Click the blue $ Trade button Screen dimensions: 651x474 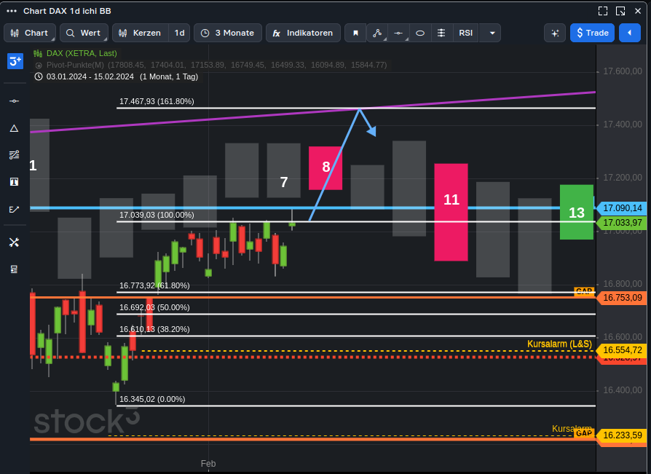point(592,33)
